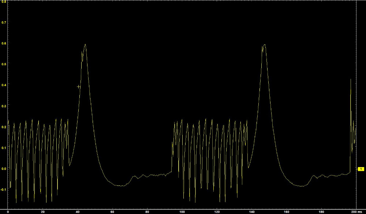
Task: Click the 0.0 label on the vertical axis
Action: 3,169
